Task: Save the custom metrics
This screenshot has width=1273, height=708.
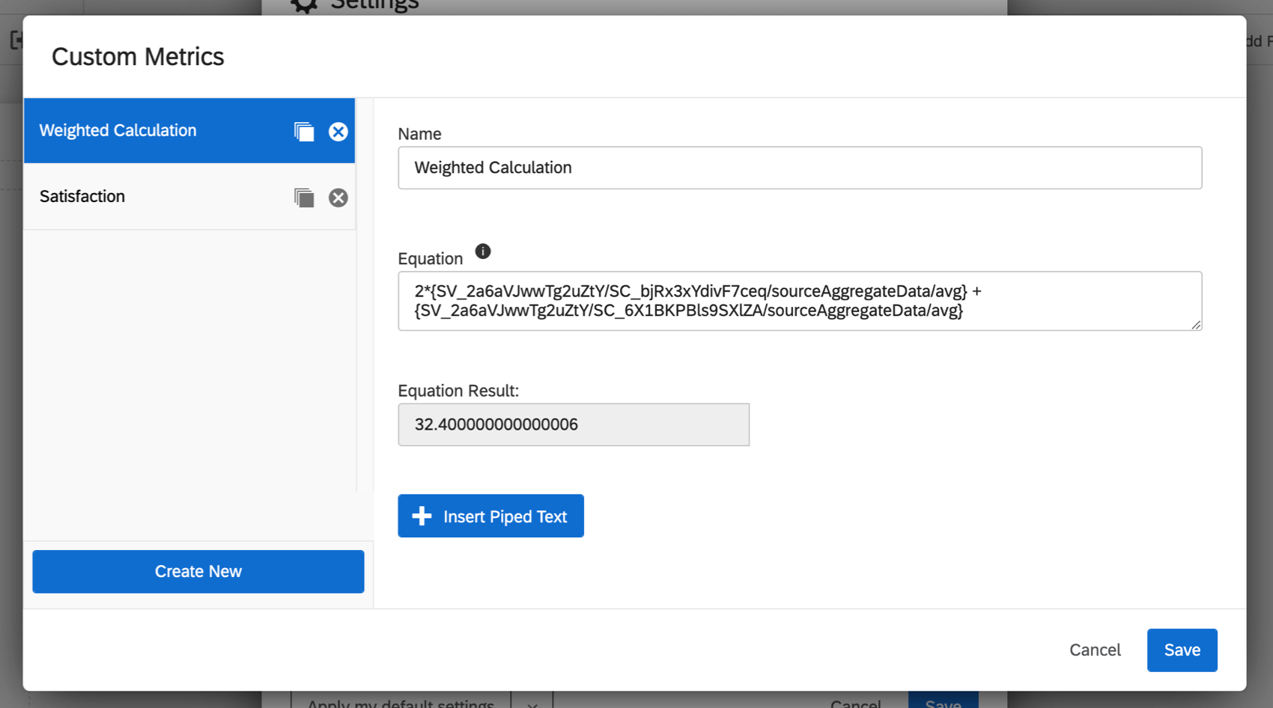Action: pyautogui.click(x=1182, y=650)
